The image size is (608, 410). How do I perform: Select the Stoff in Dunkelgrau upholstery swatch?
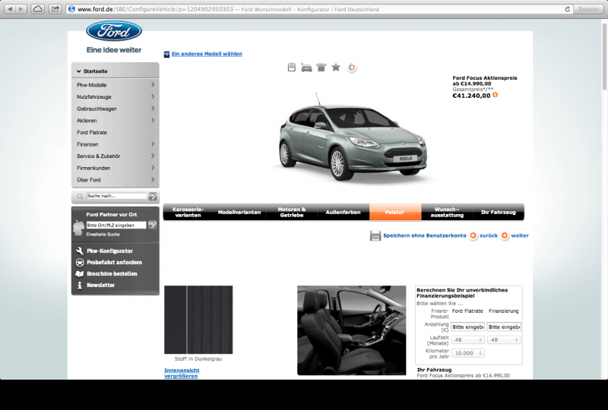(198, 320)
